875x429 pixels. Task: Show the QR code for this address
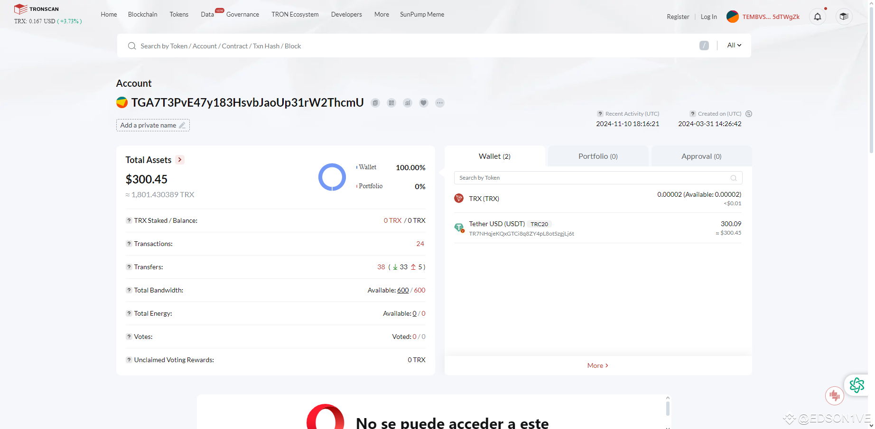click(x=391, y=103)
